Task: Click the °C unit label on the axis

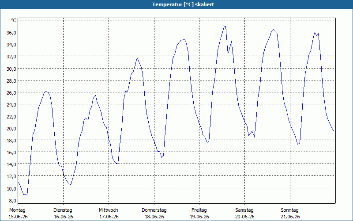Action: click(x=14, y=20)
